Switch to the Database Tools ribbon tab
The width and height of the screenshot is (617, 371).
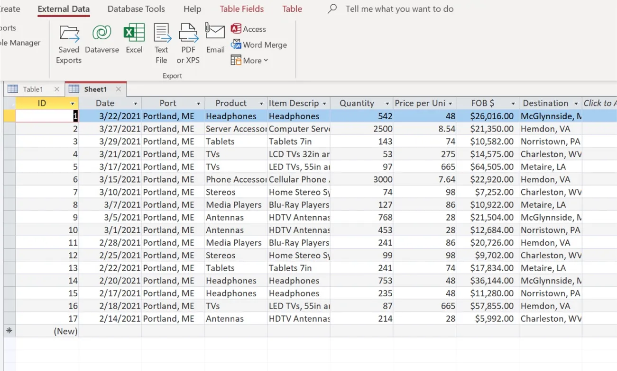[136, 9]
